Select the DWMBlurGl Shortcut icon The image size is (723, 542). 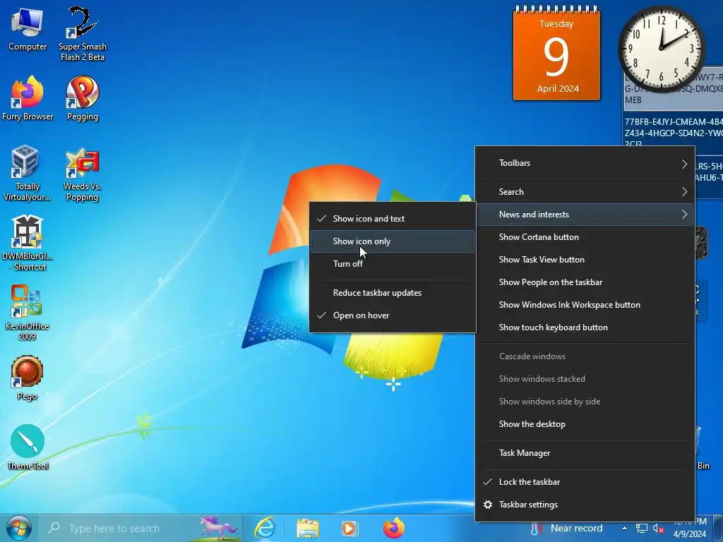coord(28,243)
